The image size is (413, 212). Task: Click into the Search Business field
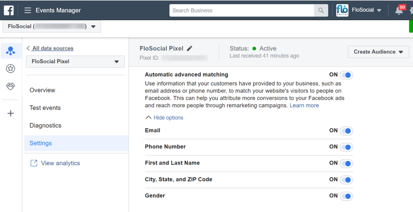click(242, 10)
